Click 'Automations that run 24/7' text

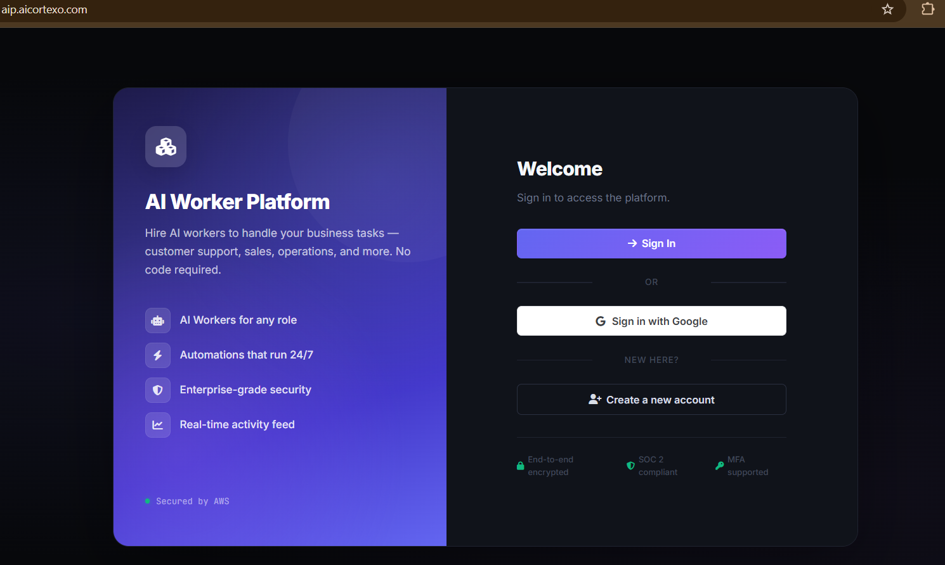[246, 355]
